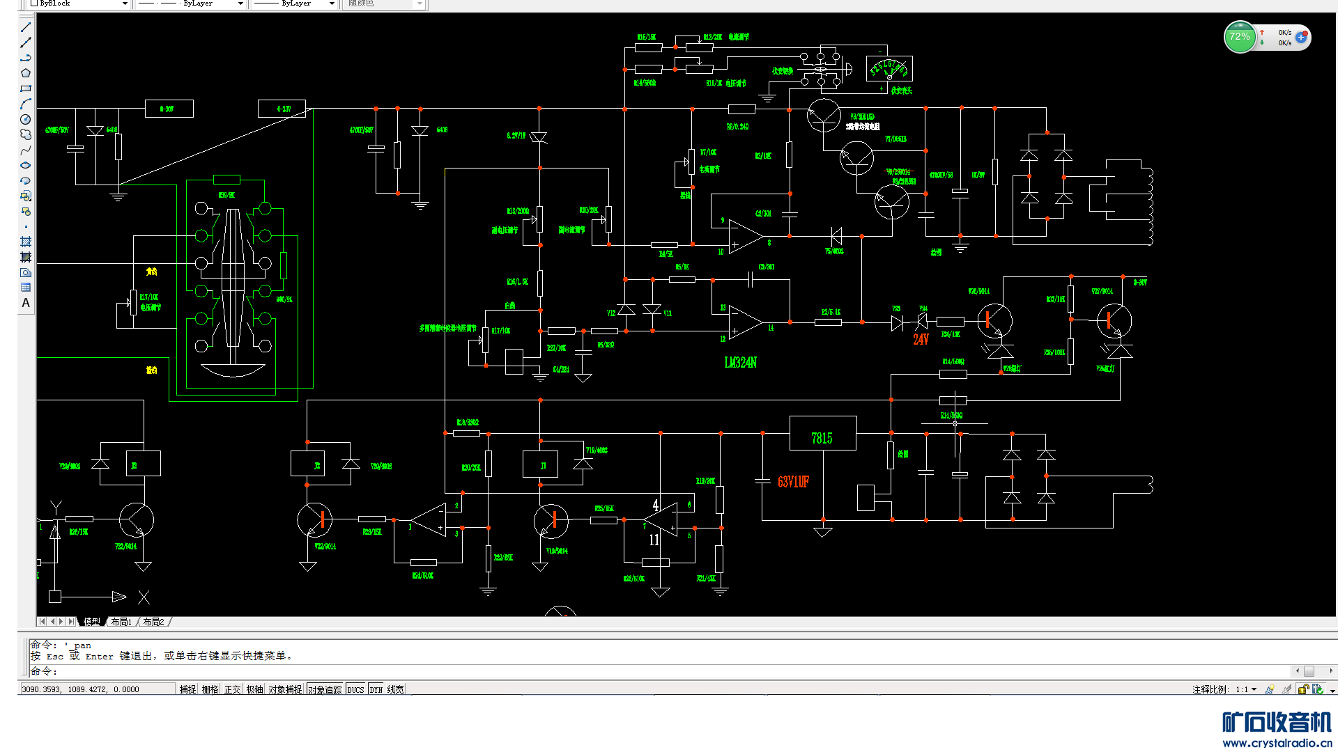The image size is (1338, 752).
Task: Select the Spline curve tool
Action: (26, 150)
